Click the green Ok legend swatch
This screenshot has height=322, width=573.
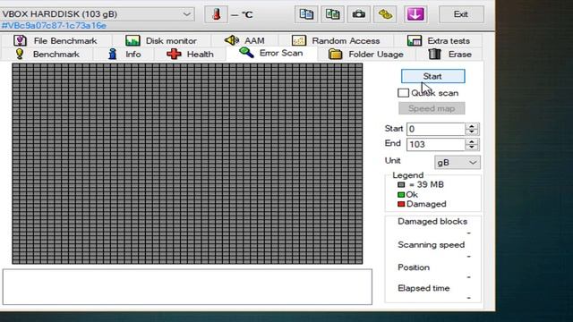401,195
